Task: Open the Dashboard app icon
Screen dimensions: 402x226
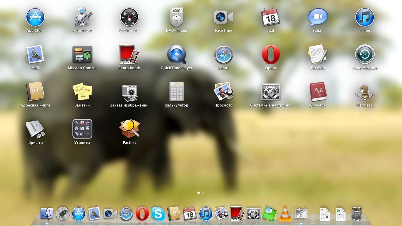Action: coord(129,17)
